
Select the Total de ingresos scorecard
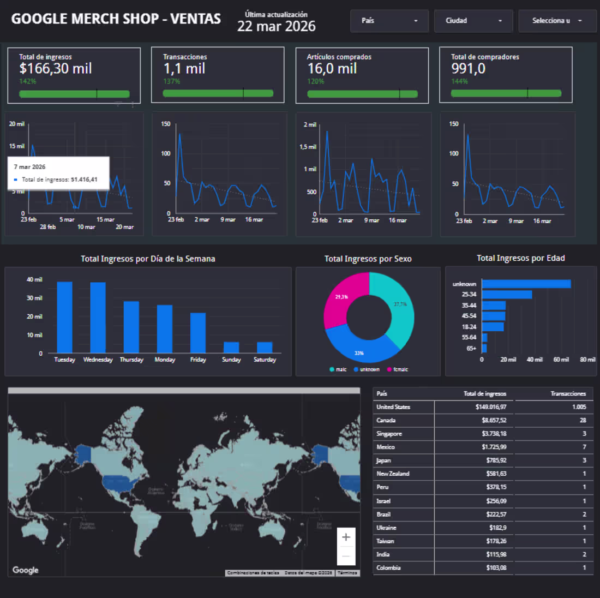74,75
